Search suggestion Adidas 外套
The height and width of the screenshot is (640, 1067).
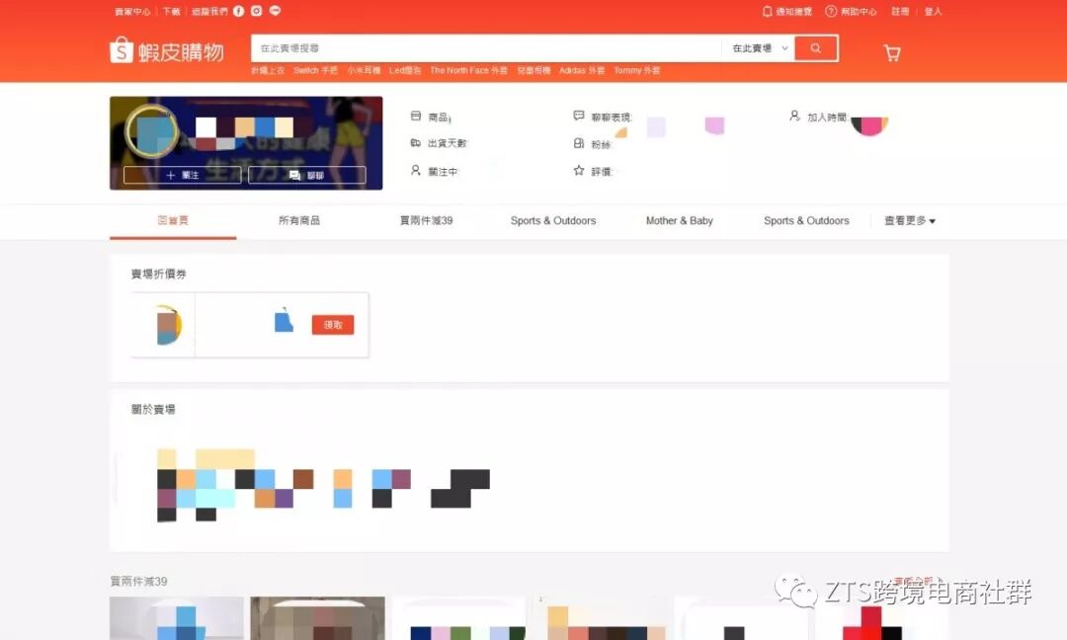[582, 70]
